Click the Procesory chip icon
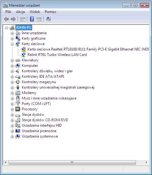The height and width of the screenshot is (175, 152). [x=18, y=109]
